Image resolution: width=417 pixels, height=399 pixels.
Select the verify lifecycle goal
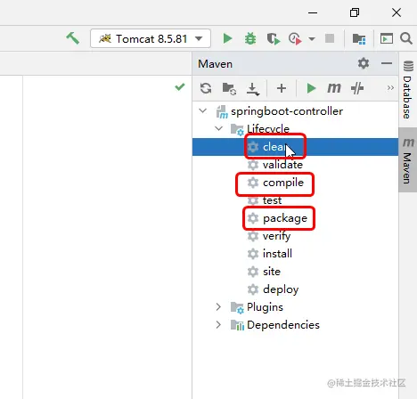[276, 236]
